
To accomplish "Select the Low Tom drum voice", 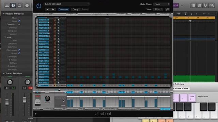I will (44, 72).
